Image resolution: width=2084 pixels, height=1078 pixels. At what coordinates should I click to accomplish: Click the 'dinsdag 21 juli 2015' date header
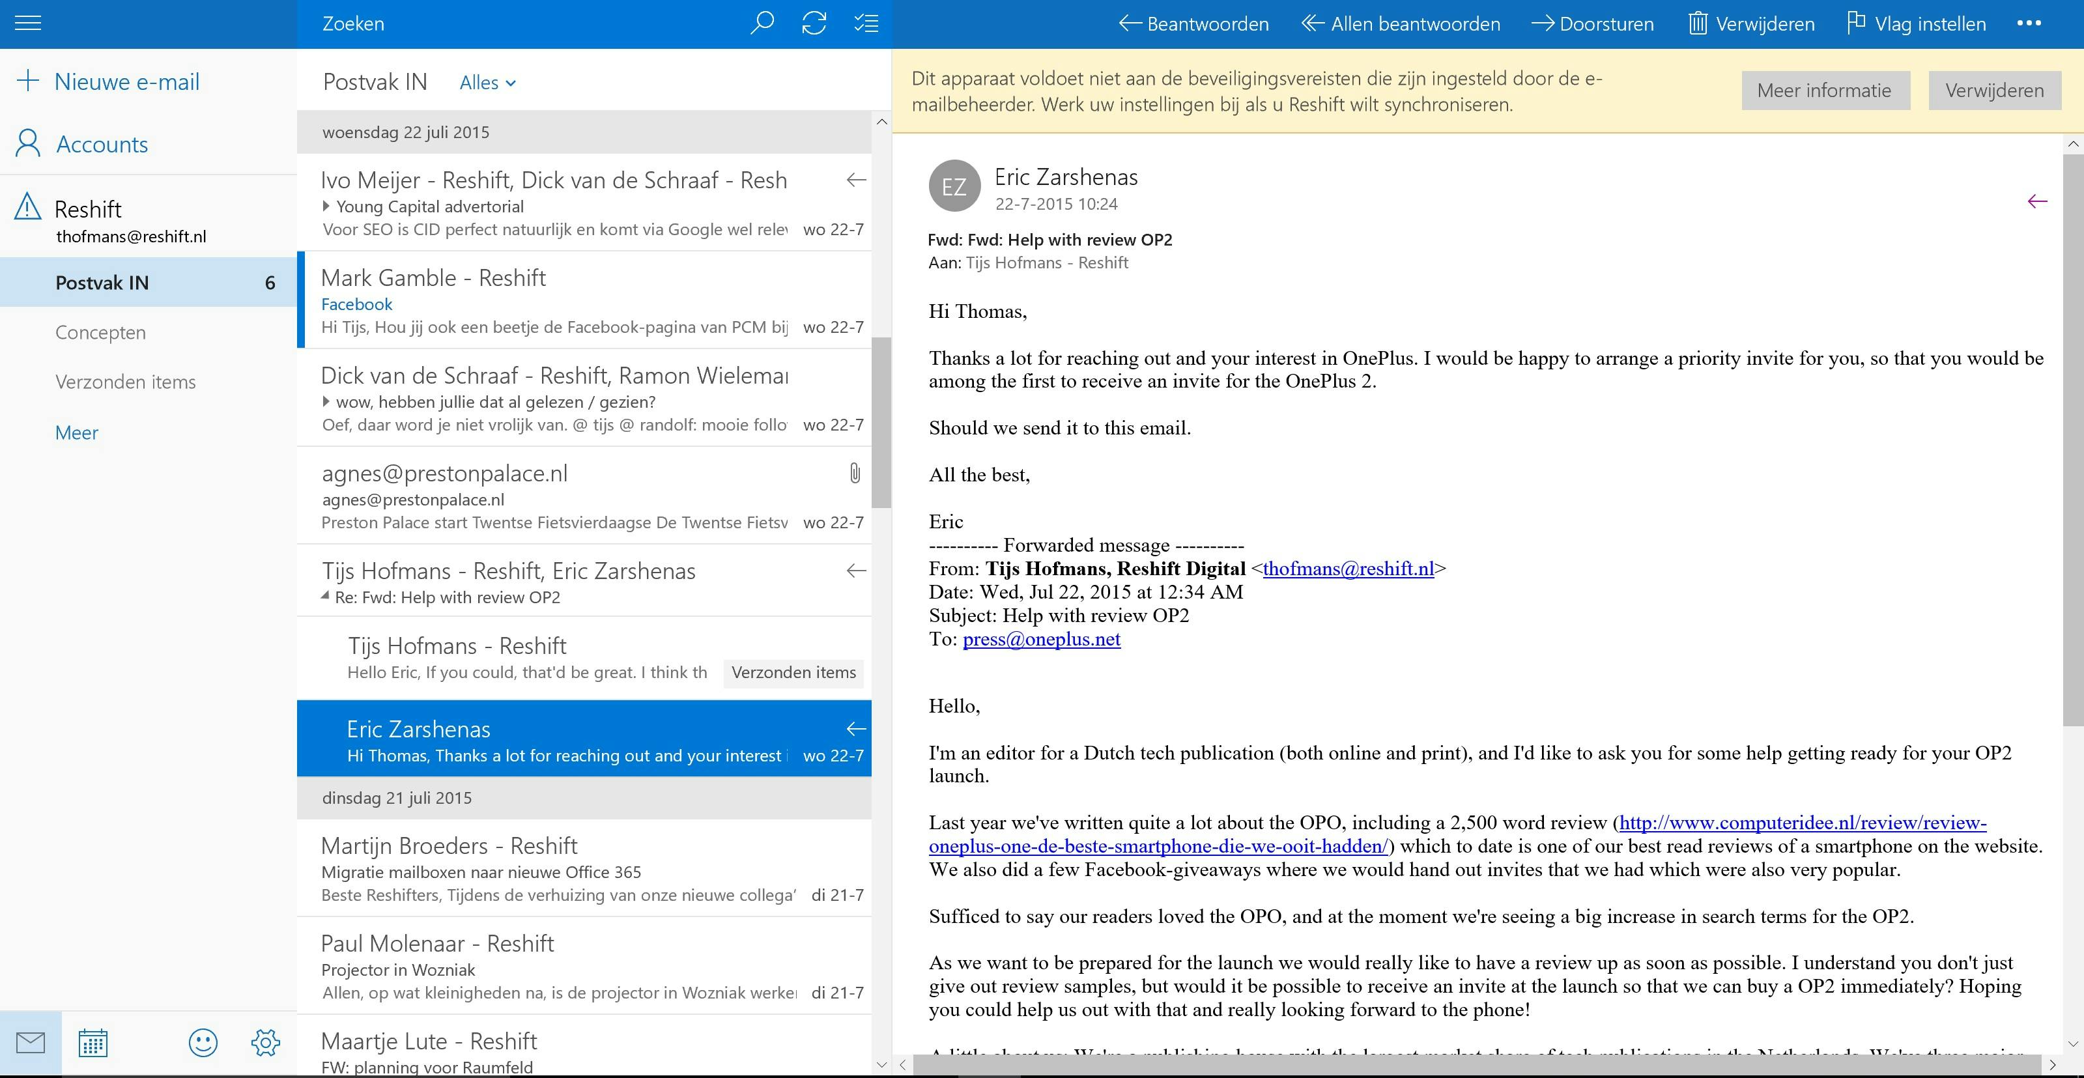584,798
